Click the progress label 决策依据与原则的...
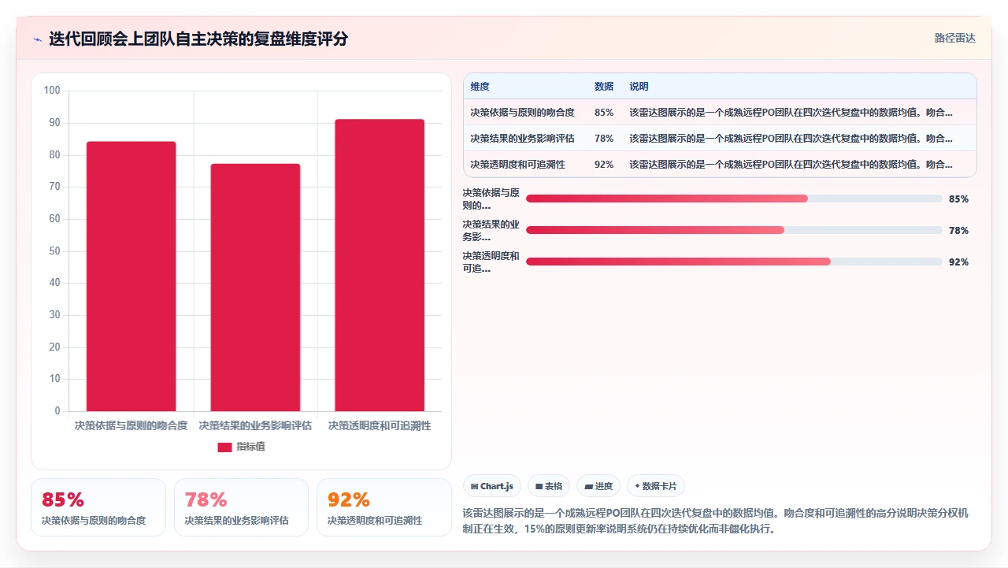Image resolution: width=1008 pixels, height=568 pixels. coord(491,199)
